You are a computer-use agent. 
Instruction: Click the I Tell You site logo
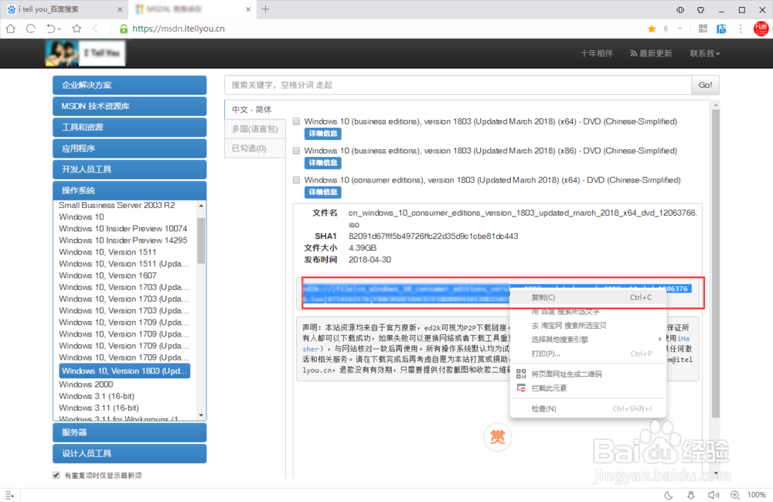pyautogui.click(x=85, y=53)
